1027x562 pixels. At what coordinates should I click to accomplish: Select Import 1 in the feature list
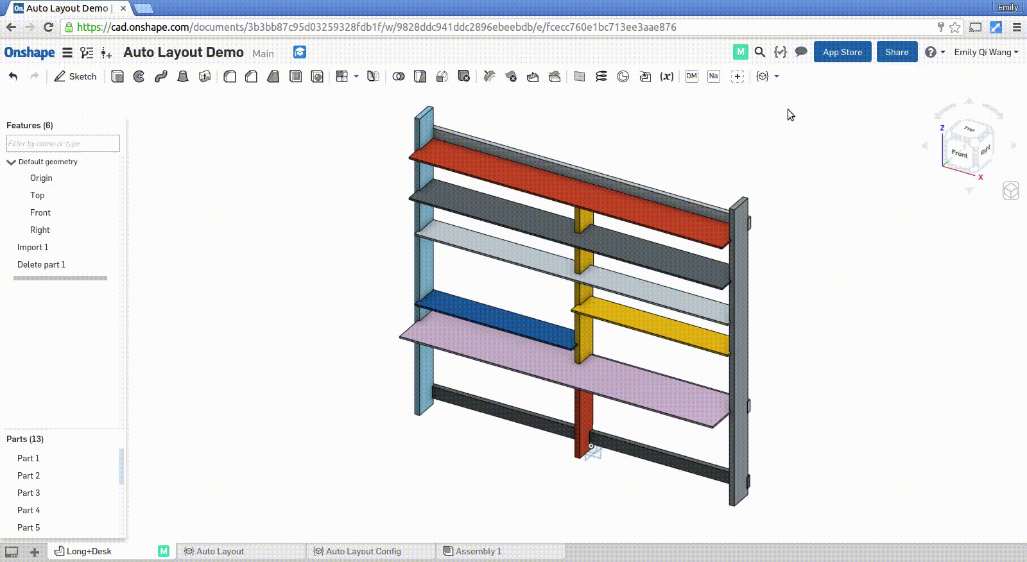pos(33,247)
